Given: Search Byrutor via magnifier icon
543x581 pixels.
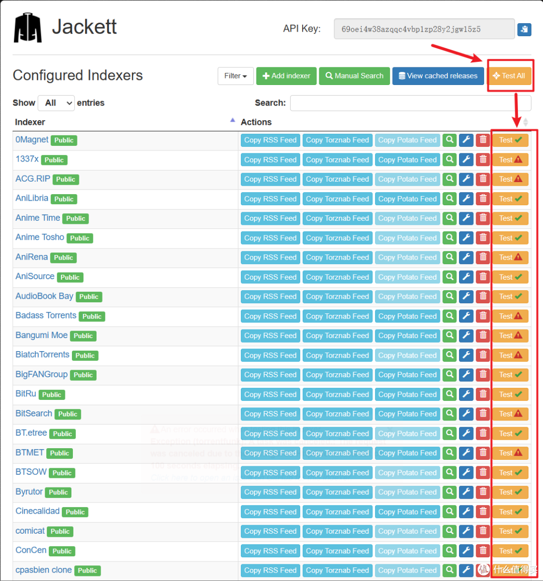Looking at the screenshot, I should 449,492.
